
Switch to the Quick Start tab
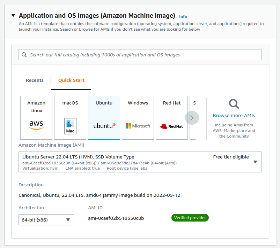71,80
